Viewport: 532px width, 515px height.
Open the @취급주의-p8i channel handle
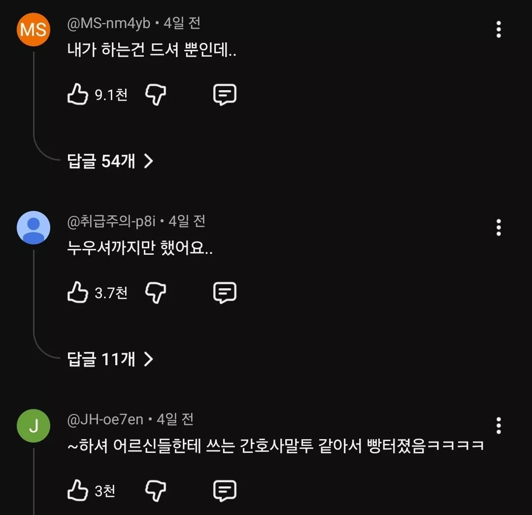(111, 221)
